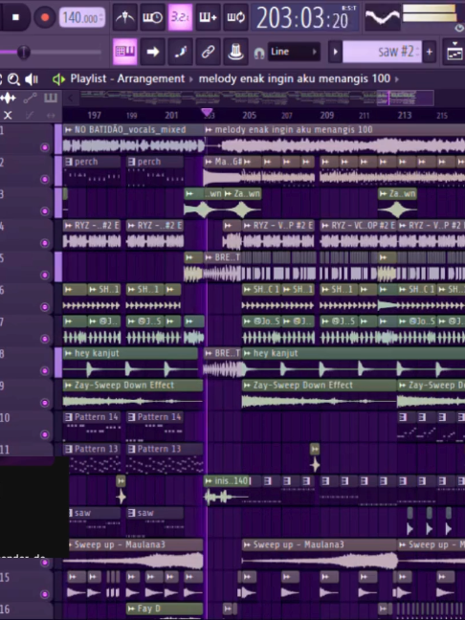Mute track 1 with its purple dot

(45, 147)
